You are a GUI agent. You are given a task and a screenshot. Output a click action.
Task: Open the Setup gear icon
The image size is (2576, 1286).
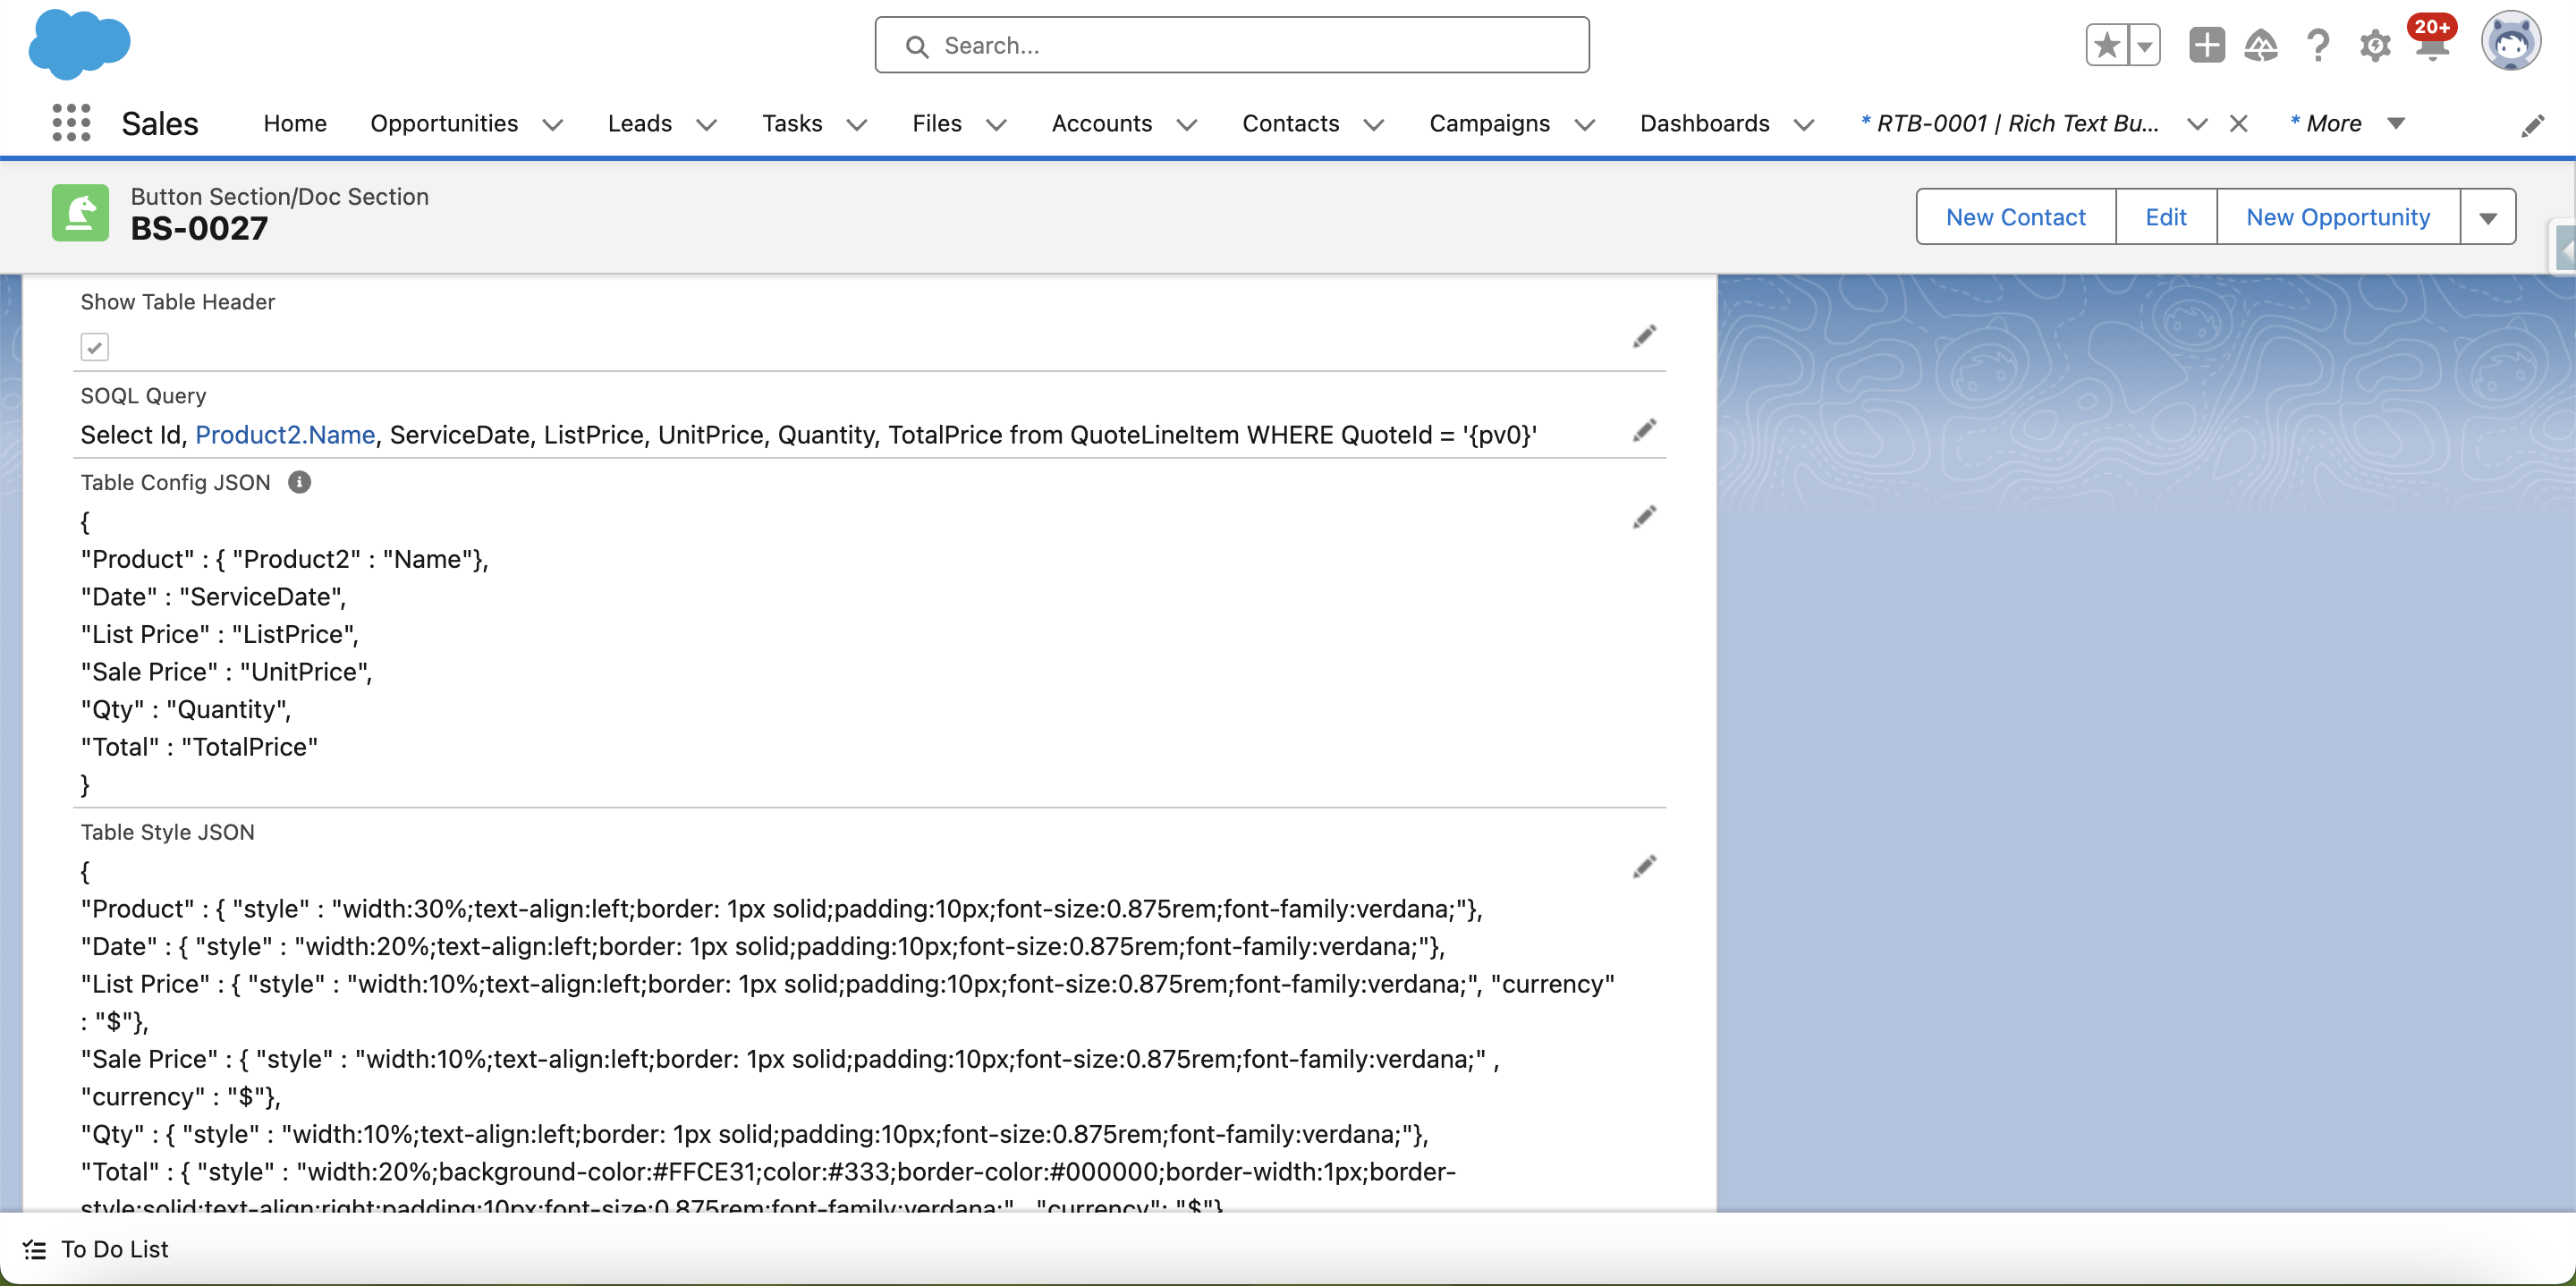tap(2374, 45)
